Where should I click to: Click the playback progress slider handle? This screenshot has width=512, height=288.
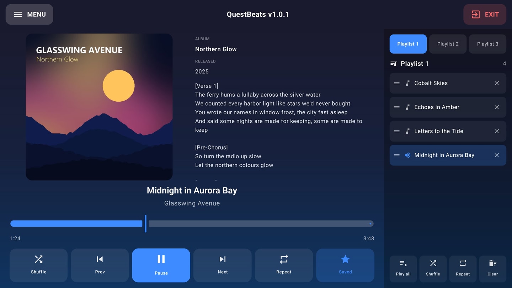click(x=145, y=224)
